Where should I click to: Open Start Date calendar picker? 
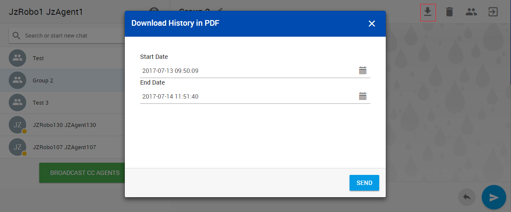click(x=363, y=71)
